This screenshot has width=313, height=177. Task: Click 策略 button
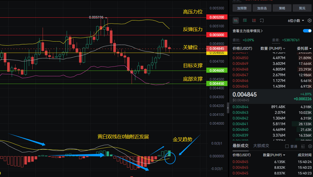coord(282,8)
